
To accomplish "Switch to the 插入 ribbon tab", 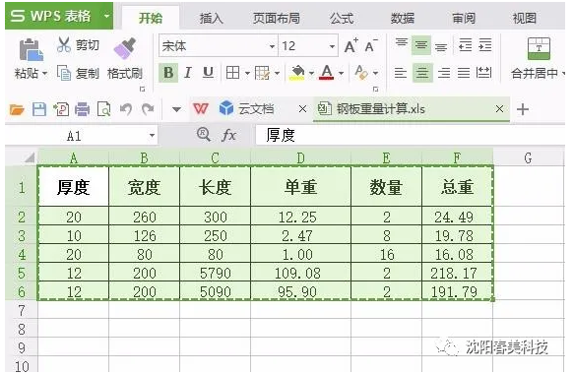I will 211,18.
